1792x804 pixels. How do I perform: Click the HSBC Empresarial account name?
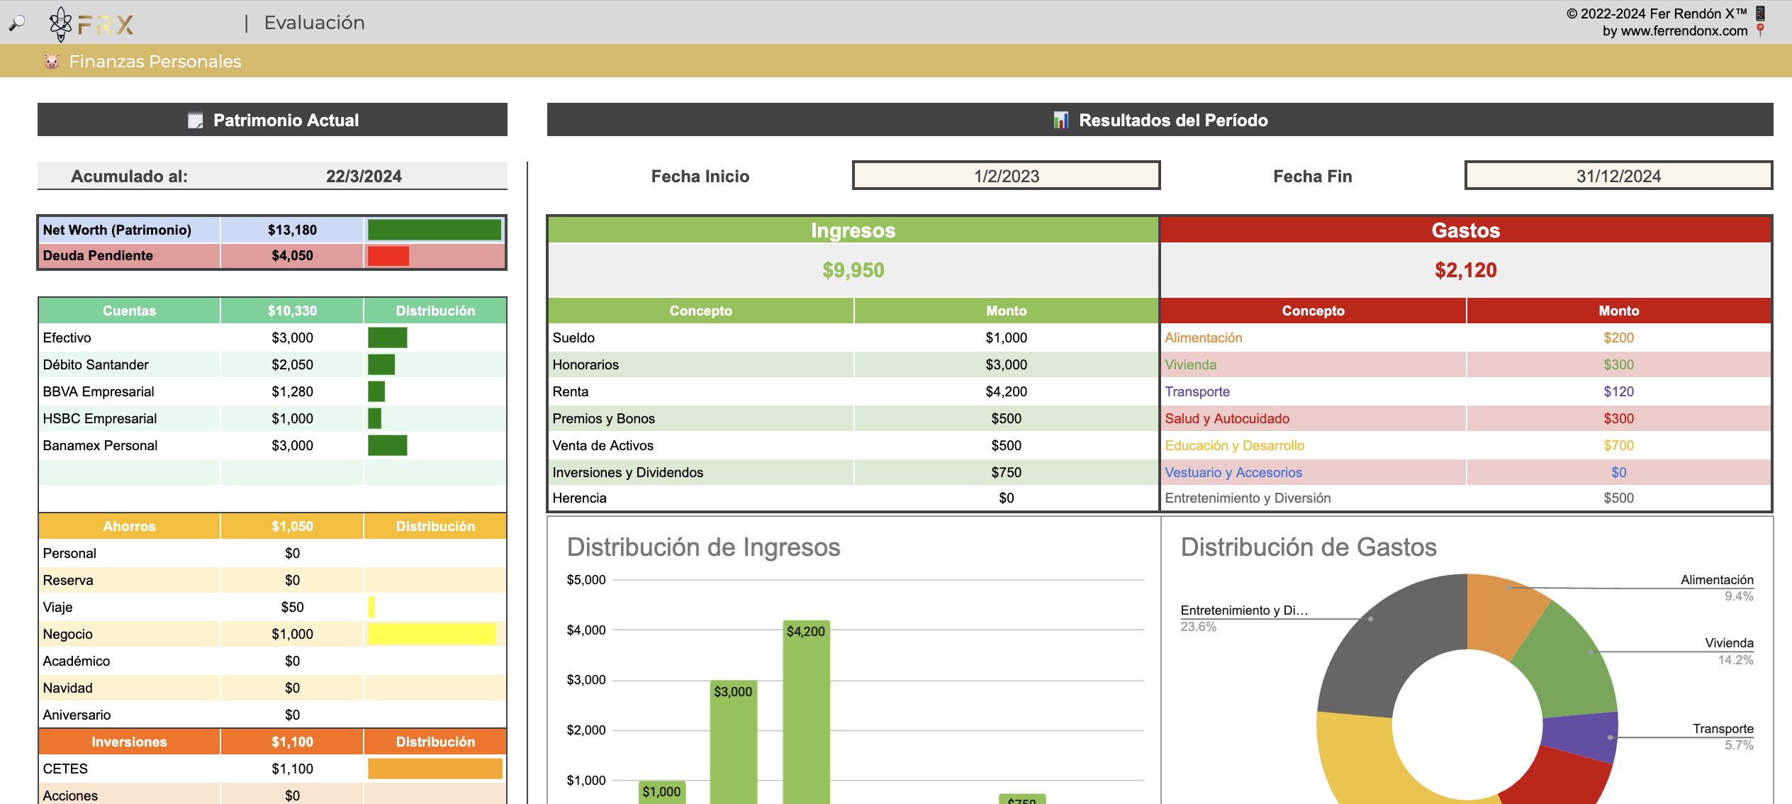(100, 418)
